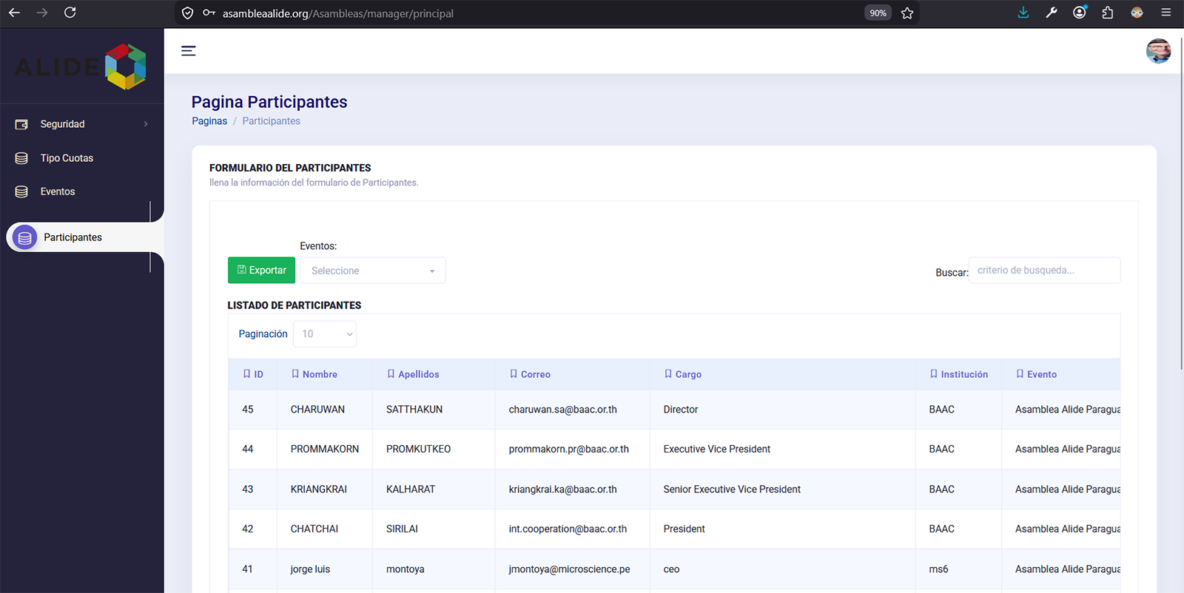Viewport: 1184px width, 593px height.
Task: Click the bookmark icon beside Institución header
Action: 934,374
